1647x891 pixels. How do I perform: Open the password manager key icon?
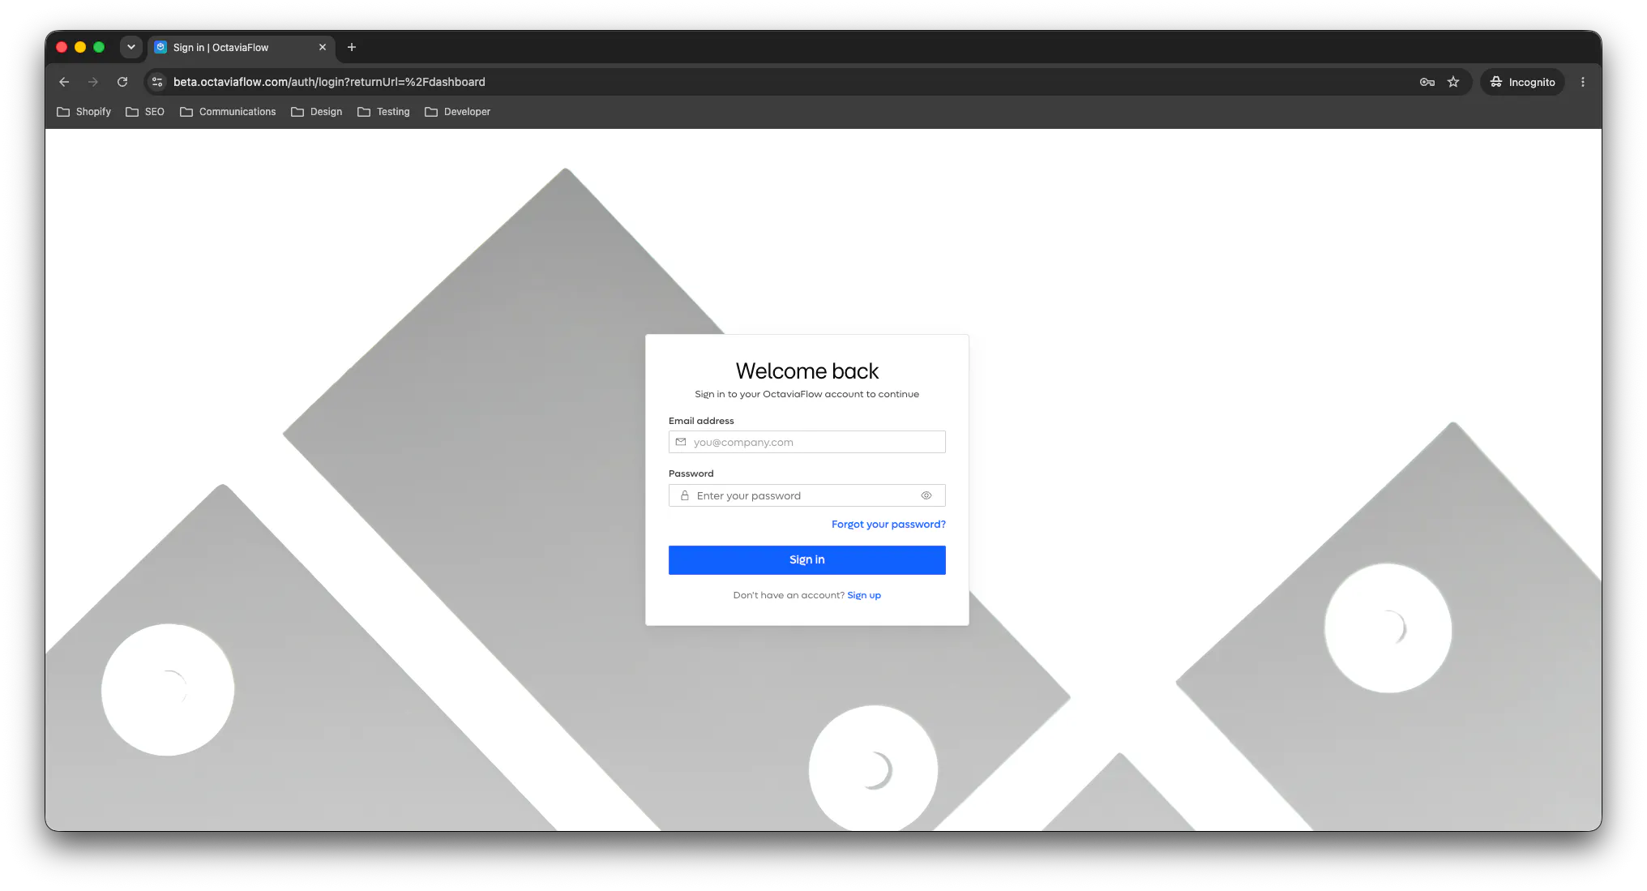[x=1427, y=82]
